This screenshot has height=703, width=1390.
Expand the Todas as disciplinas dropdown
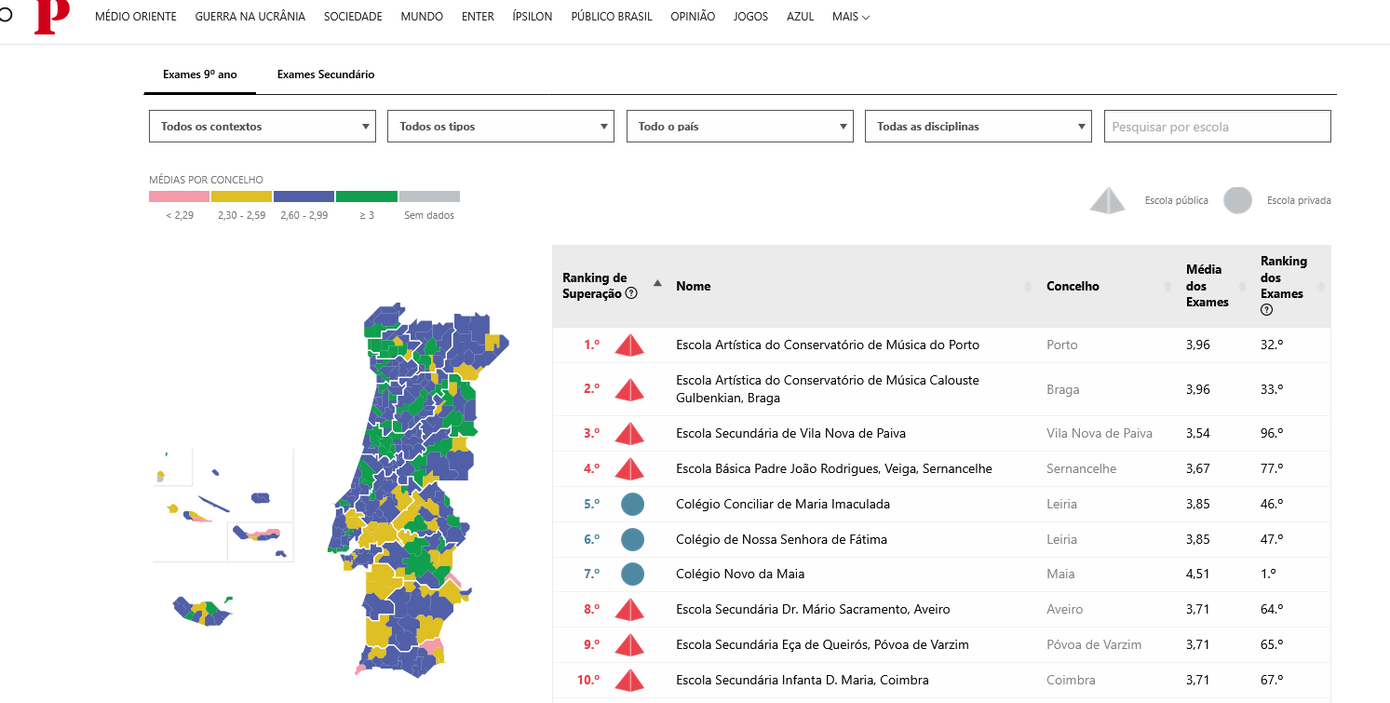(978, 127)
